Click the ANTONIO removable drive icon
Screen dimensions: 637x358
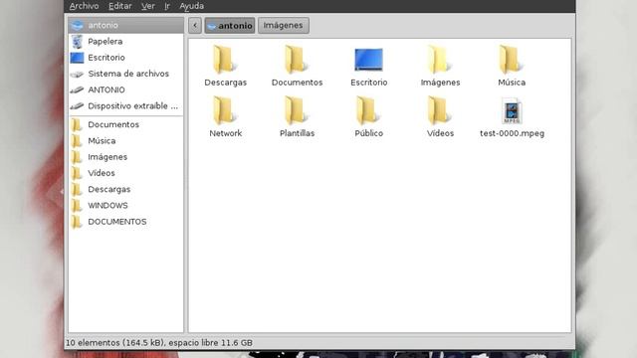[77, 90]
